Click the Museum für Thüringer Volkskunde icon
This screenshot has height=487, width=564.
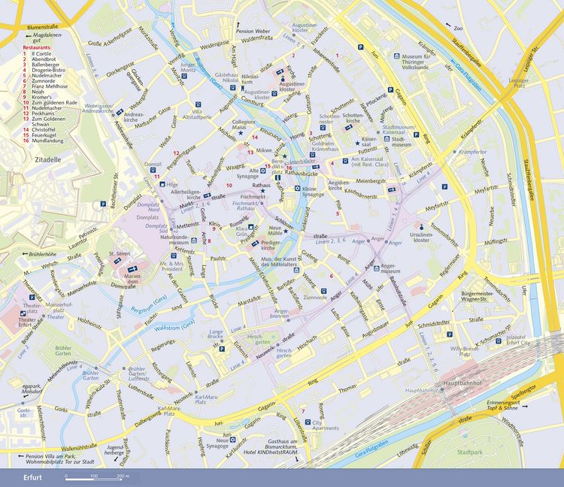pyautogui.click(x=396, y=56)
